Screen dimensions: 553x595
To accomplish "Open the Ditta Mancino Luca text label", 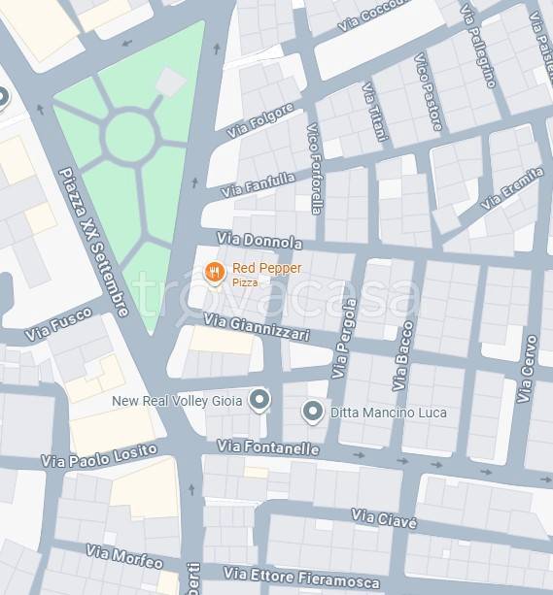I will pyautogui.click(x=389, y=413).
